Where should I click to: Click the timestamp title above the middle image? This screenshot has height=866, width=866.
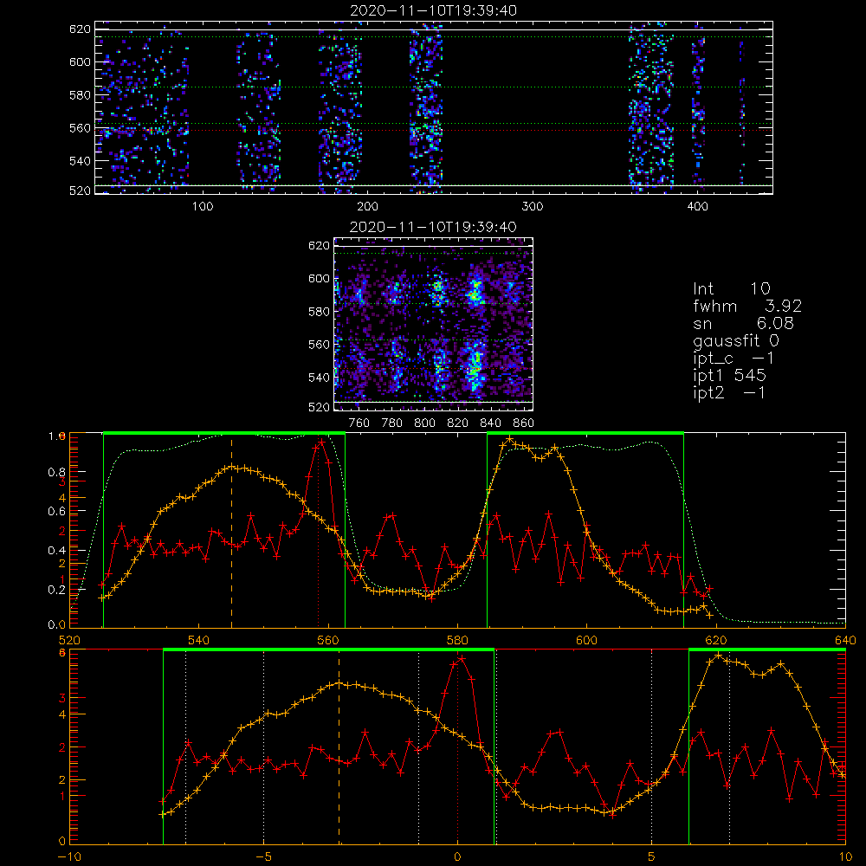point(434,227)
